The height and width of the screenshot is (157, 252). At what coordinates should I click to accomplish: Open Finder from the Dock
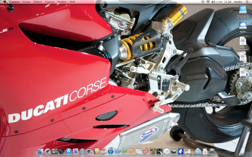tap(41, 151)
